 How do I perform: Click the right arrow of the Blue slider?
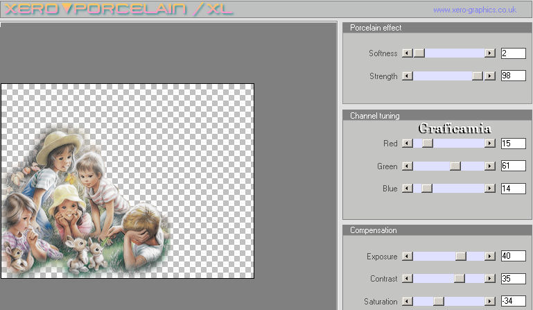[x=490, y=188]
